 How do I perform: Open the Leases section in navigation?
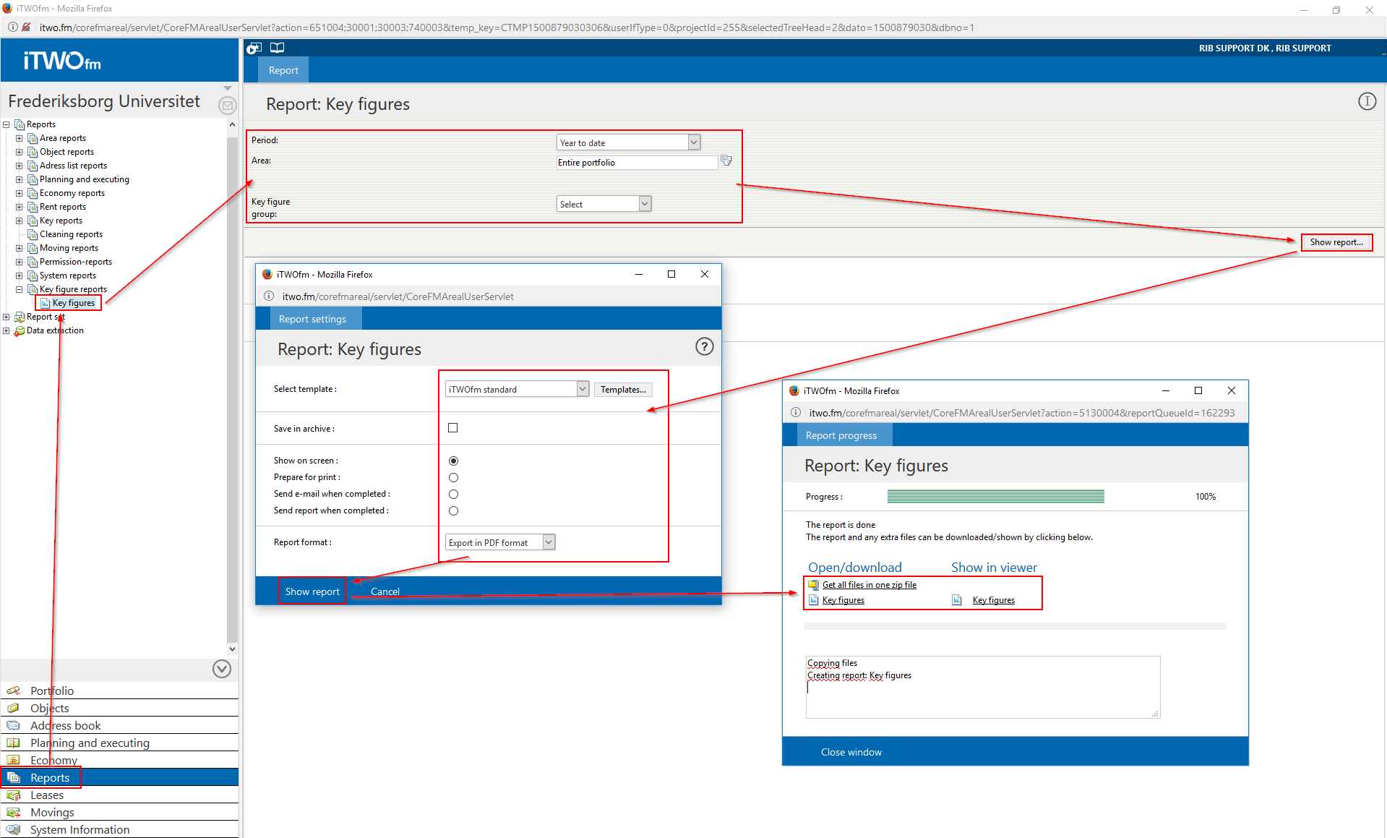[47, 795]
